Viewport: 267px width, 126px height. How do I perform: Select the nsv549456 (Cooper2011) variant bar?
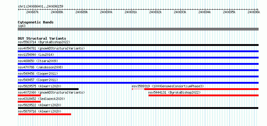tap(138, 76)
